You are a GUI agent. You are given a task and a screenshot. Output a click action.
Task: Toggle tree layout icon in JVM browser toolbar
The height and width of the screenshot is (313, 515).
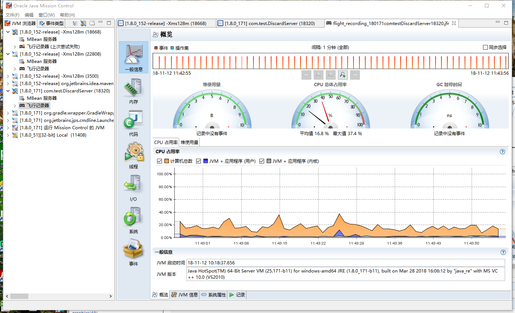click(x=75, y=23)
